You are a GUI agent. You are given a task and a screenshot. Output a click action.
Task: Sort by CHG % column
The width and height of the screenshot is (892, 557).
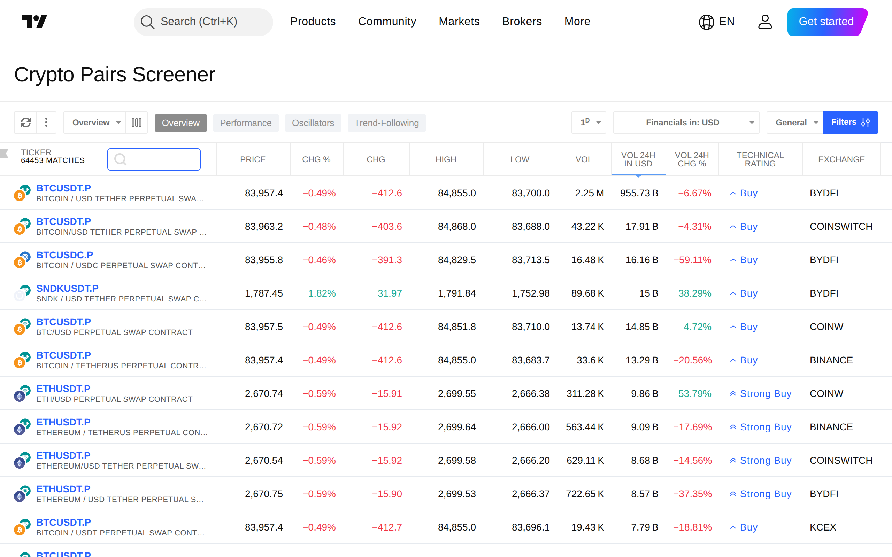click(316, 159)
